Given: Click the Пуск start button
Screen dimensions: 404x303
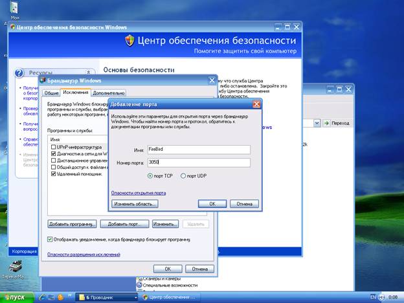Looking at the screenshot, I should [17, 297].
